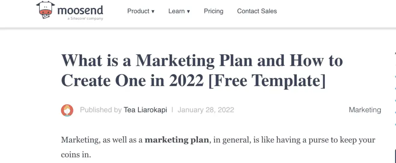This screenshot has width=396, height=163.
Task: Click the triangle next to Learn
Action: tap(188, 12)
